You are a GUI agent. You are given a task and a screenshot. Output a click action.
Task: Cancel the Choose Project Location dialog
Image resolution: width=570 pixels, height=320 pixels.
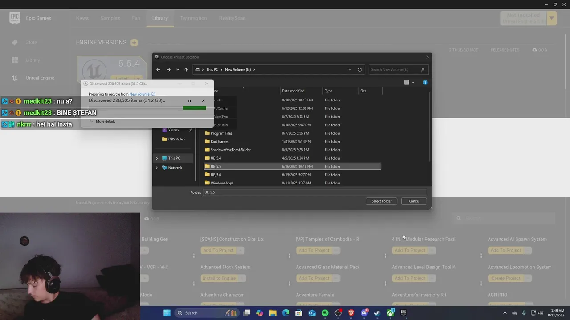tap(414, 201)
